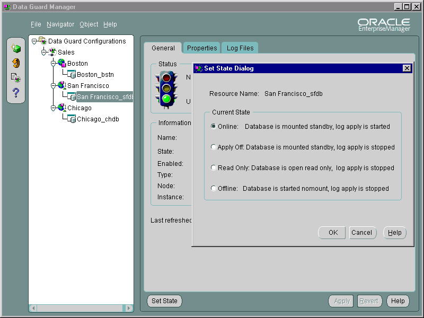424x318 pixels.
Task: Click the green create configuration wizard icon
Action: pos(16,48)
